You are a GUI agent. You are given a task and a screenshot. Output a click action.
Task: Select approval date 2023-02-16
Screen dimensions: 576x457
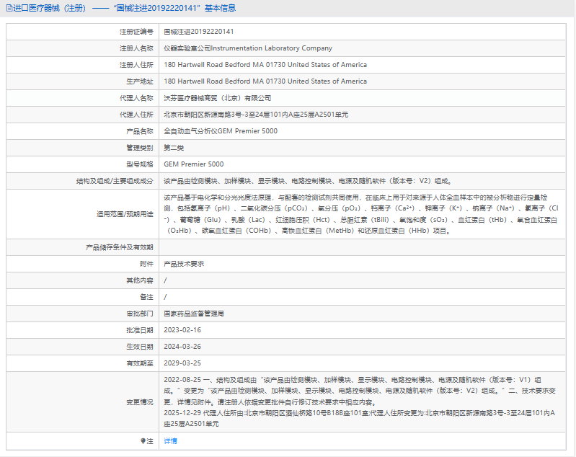click(x=182, y=330)
